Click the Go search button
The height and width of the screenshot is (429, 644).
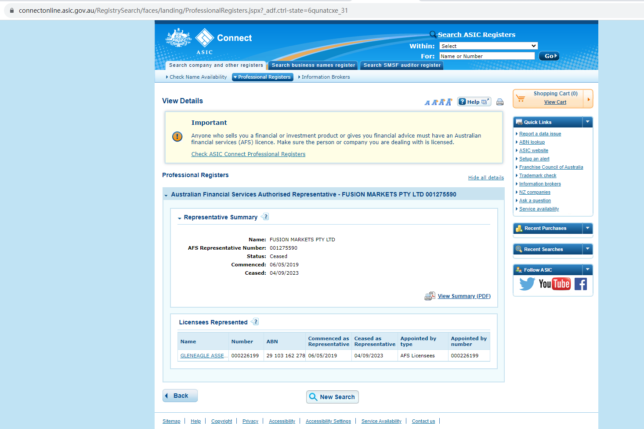[x=549, y=56]
